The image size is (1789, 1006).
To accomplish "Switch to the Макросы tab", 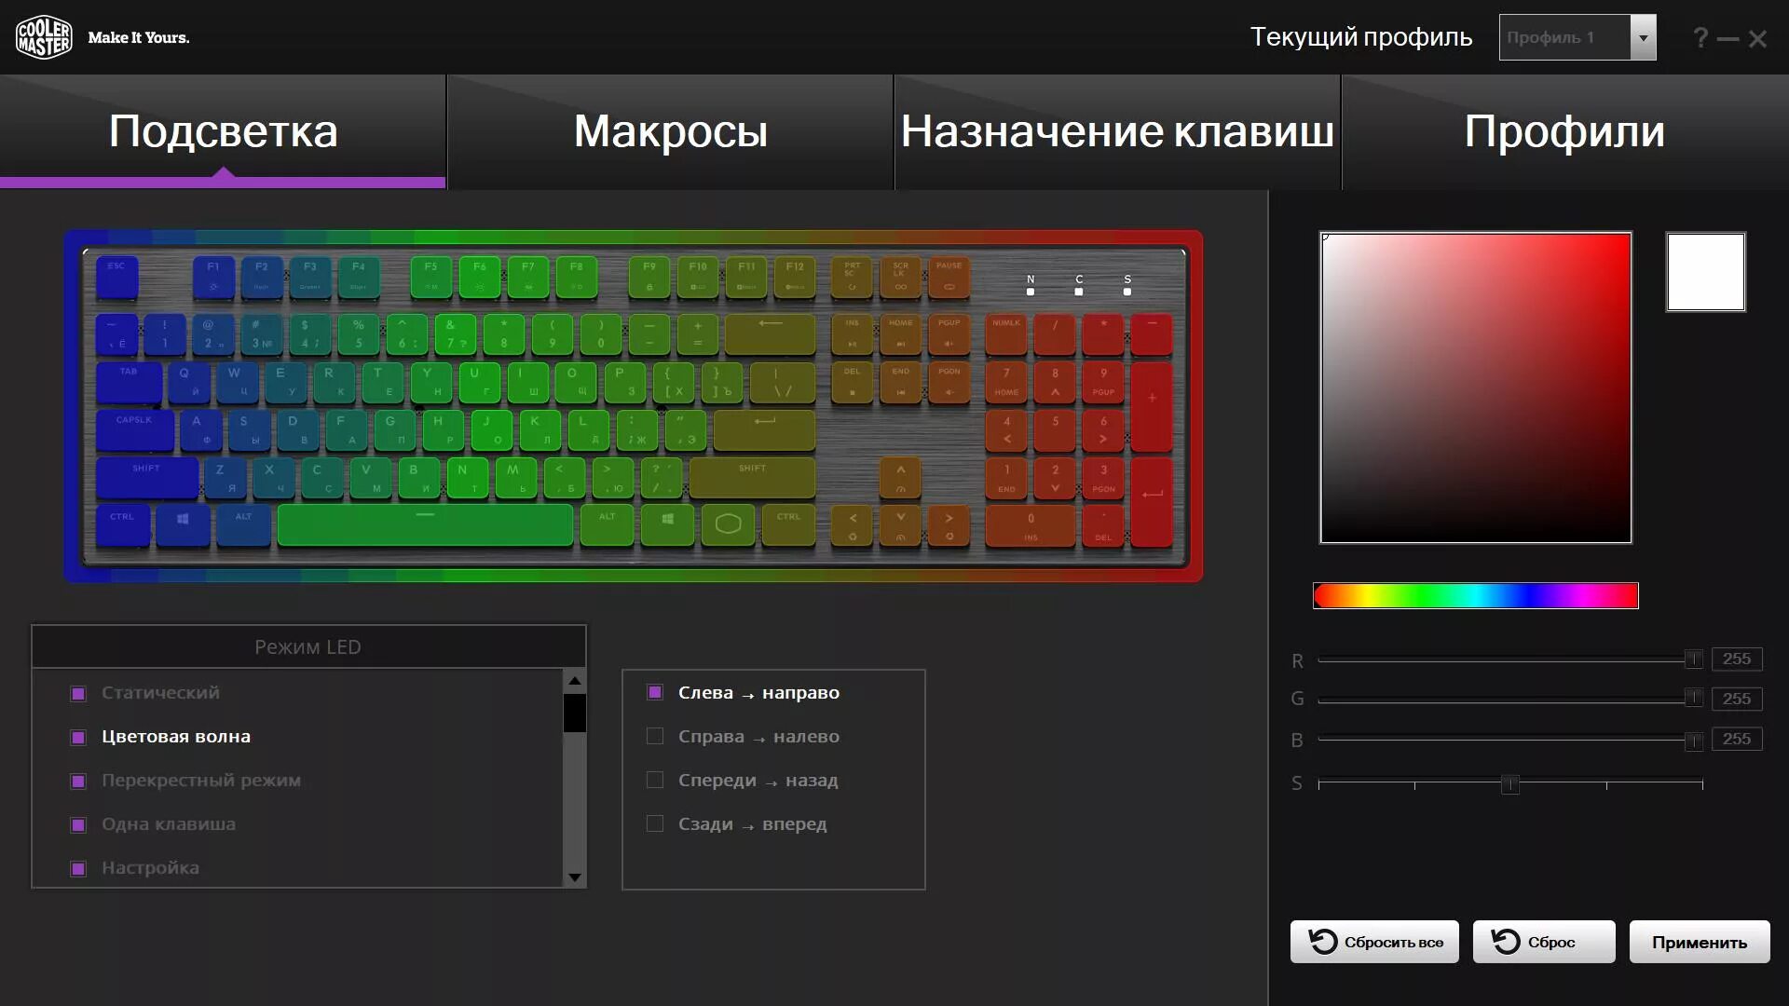I will click(x=670, y=131).
